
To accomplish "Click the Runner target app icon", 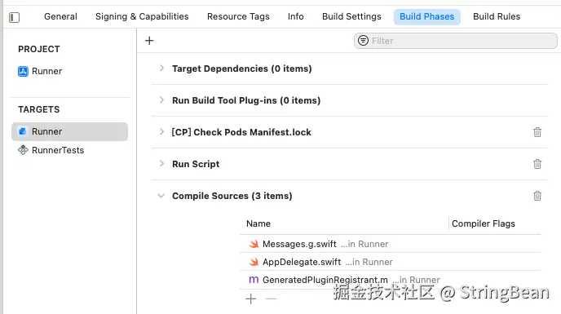I will [23, 131].
